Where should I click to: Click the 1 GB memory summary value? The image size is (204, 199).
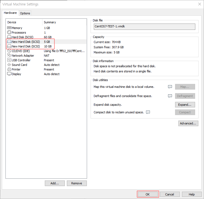pos(47,28)
